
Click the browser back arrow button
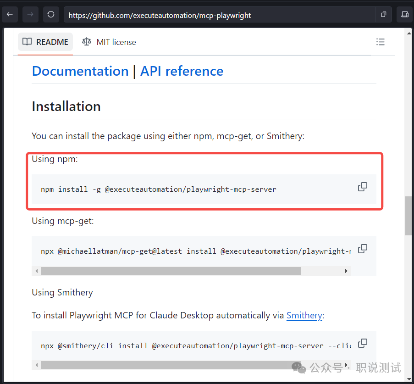[10, 15]
